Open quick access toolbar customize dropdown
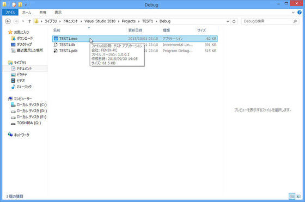Image resolution: width=305 pixels, height=202 pixels. tap(26, 4)
